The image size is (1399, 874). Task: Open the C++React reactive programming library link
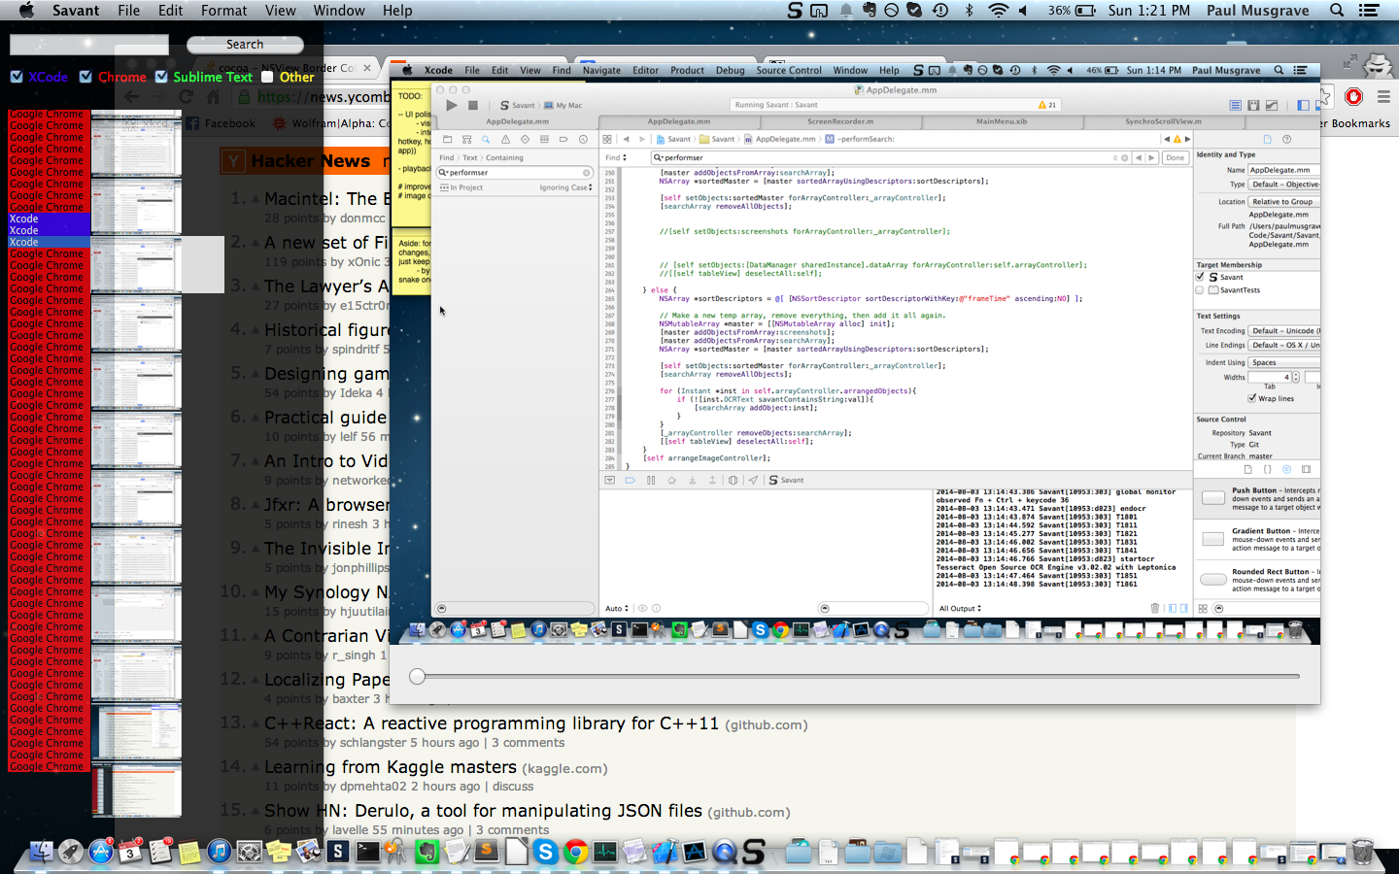[x=492, y=723]
